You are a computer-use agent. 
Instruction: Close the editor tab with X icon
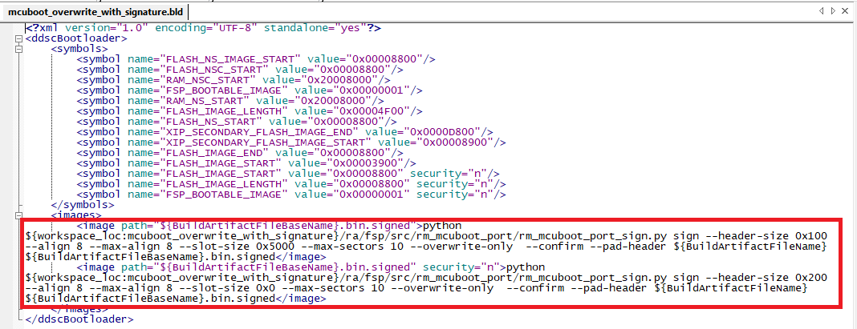tap(846, 10)
